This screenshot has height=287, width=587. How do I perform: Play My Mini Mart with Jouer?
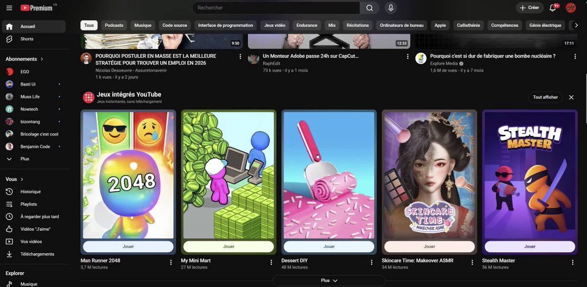point(229,246)
